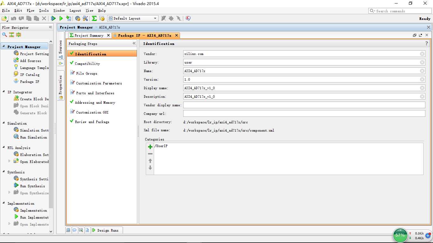This screenshot has height=243, width=433.
Task: Click the Generate Bitstream toolbar icon
Action: coord(68,18)
